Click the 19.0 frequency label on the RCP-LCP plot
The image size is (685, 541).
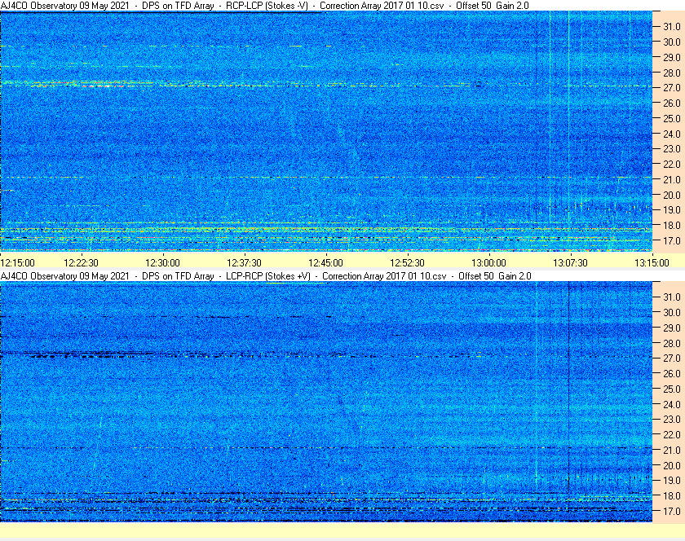point(672,210)
